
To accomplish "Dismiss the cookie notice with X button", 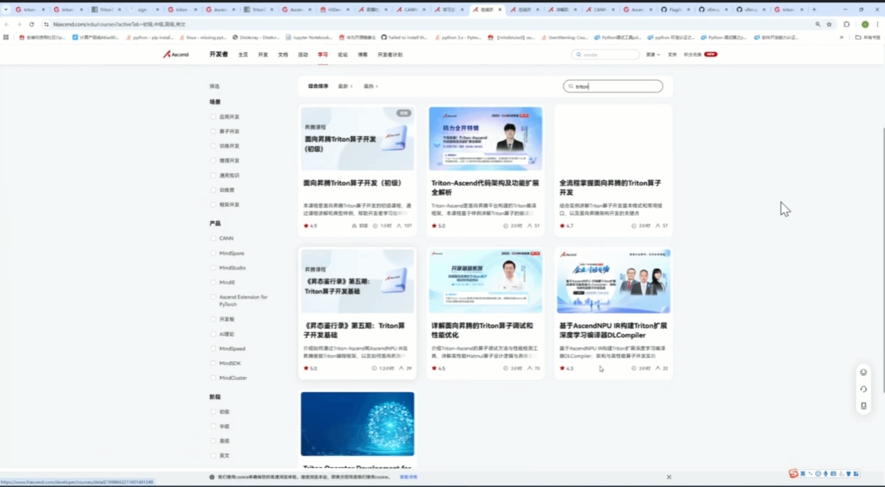I will [x=669, y=477].
